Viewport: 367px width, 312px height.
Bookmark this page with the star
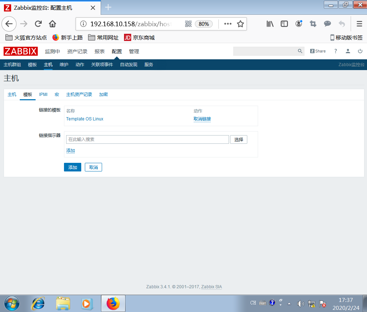[240, 24]
